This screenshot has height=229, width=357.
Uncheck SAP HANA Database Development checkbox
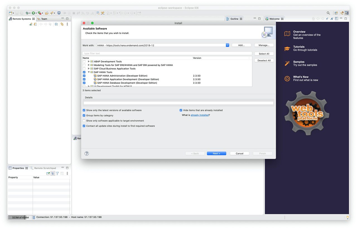84,83
